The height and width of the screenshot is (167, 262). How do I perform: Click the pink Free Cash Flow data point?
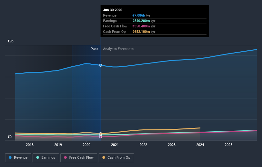[x=101, y=137]
